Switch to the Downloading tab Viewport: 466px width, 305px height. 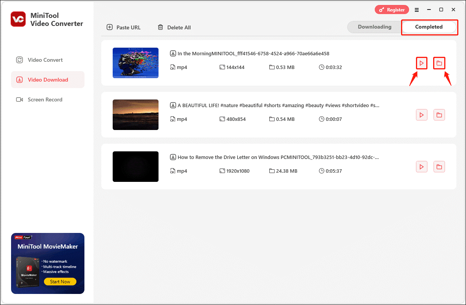point(375,27)
